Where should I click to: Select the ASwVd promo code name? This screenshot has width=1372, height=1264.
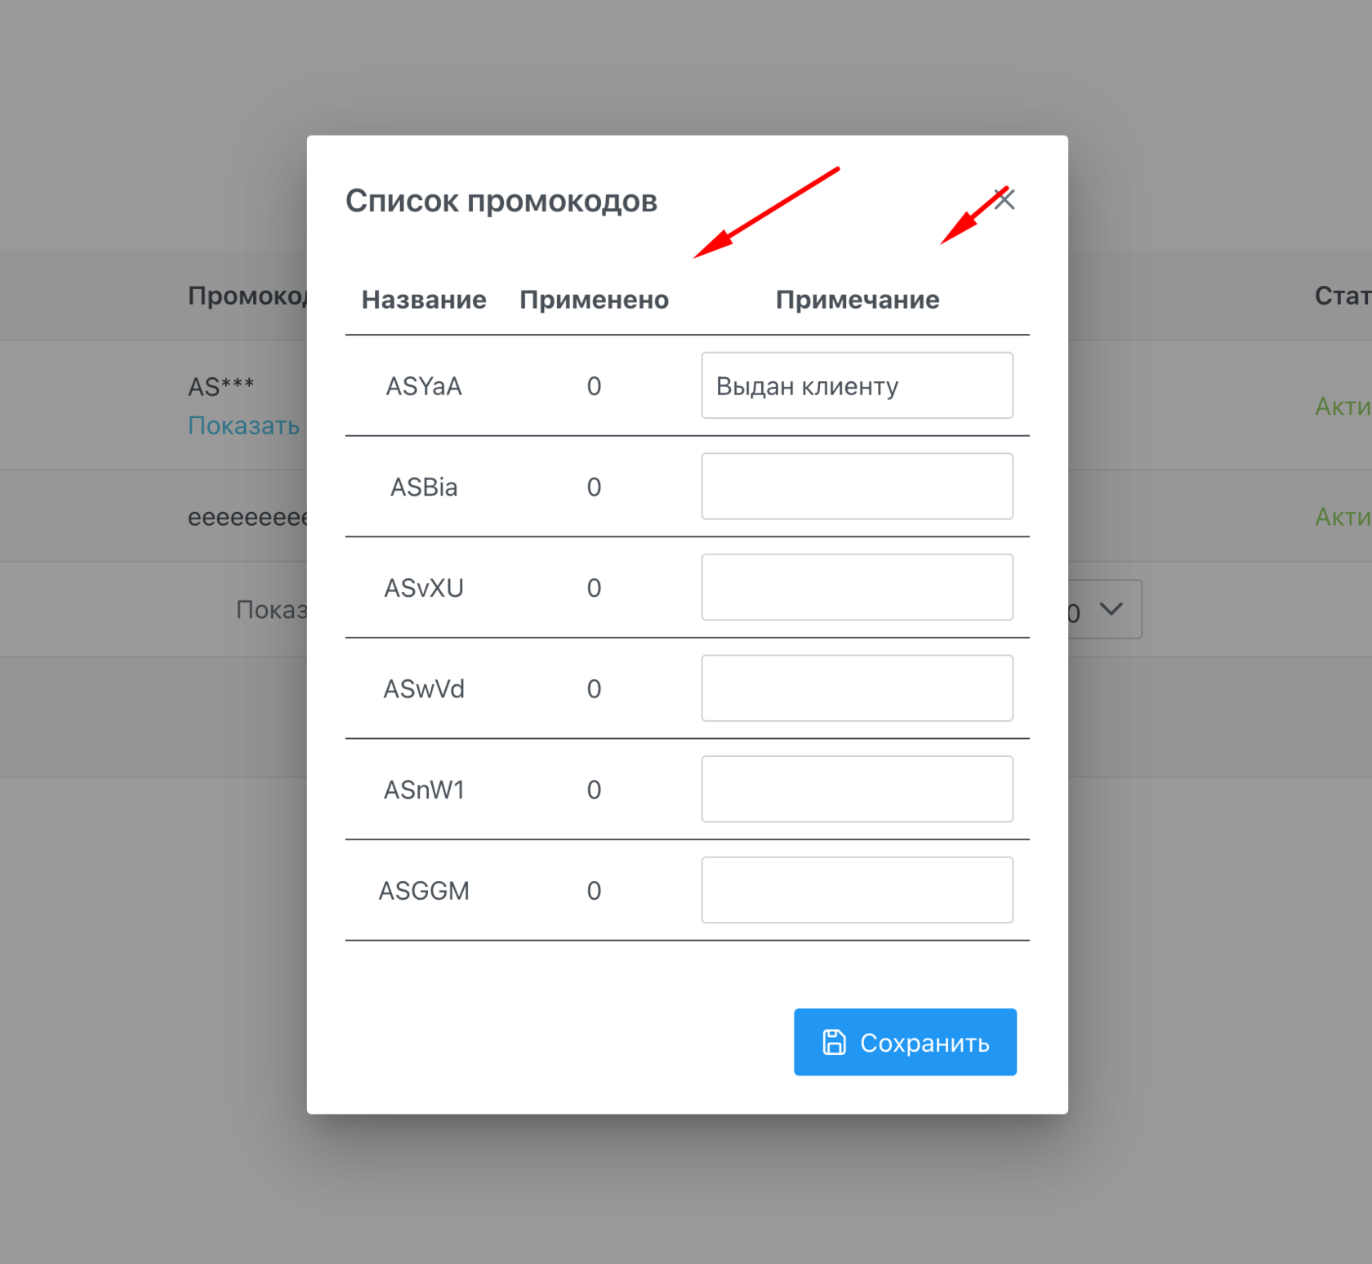(424, 689)
